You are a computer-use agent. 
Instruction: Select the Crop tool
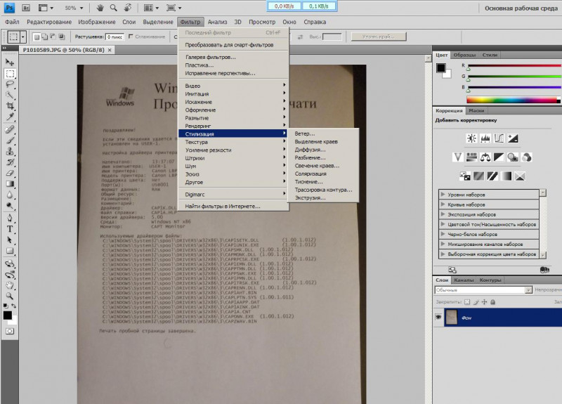[10, 106]
